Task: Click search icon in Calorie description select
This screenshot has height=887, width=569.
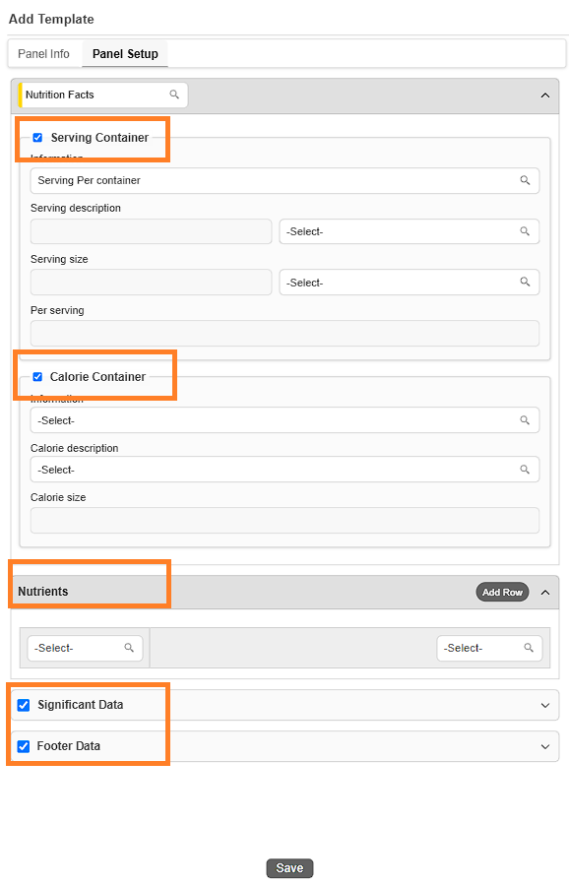Action: pyautogui.click(x=525, y=470)
